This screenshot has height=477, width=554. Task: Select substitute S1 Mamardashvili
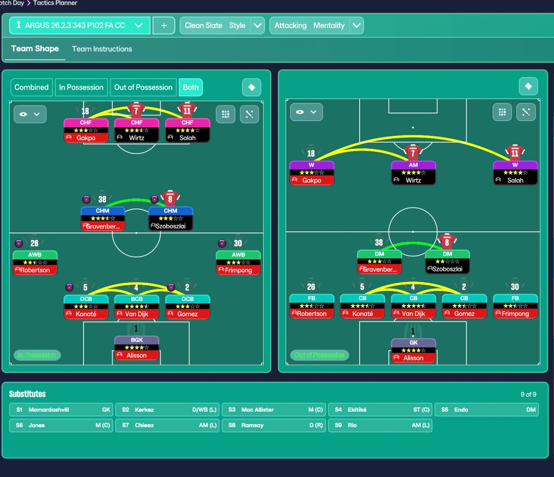61,410
